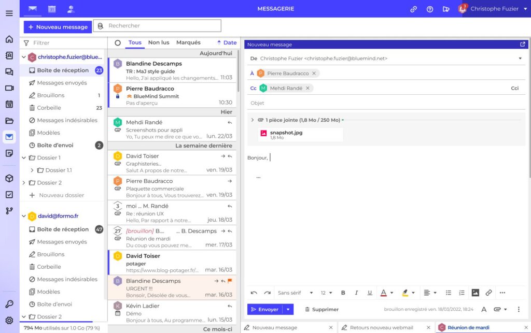The height and width of the screenshot is (333, 531).
Task: Toggle underline formatting in the composer
Action: 369,293
